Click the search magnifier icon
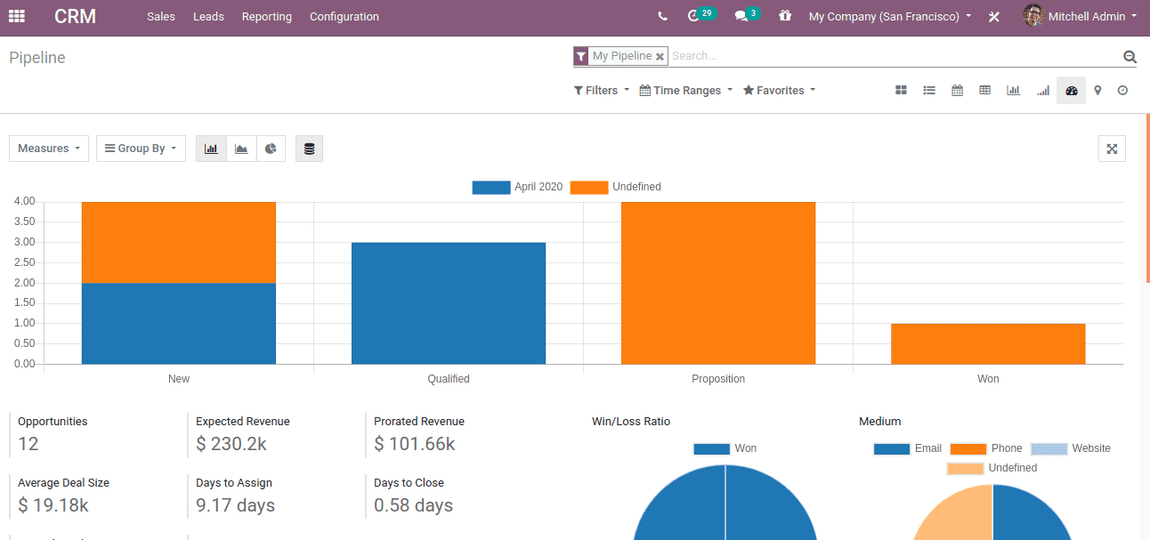The image size is (1150, 540). 1130,57
